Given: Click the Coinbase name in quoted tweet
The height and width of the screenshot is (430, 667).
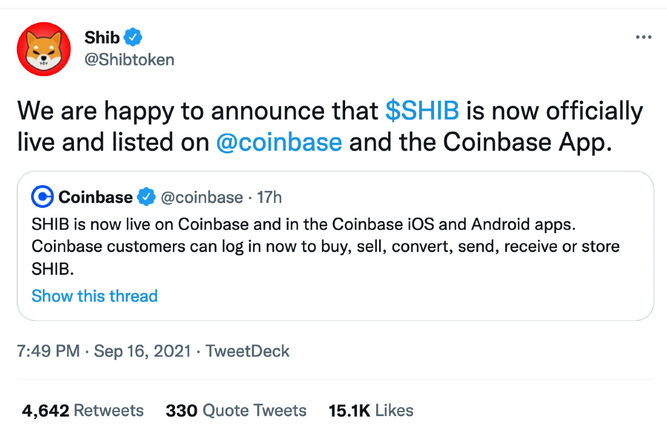Looking at the screenshot, I should coord(95,197).
